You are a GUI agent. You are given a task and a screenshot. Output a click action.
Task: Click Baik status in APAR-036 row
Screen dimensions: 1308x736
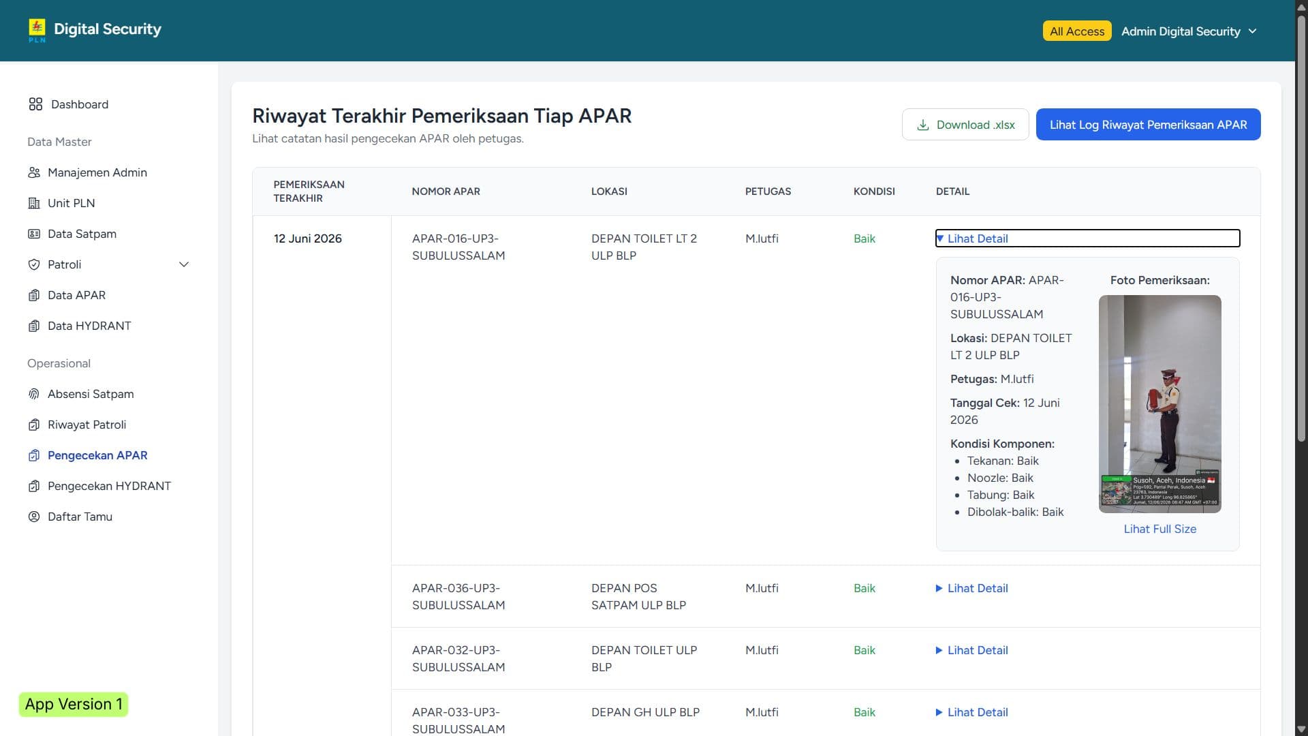click(864, 588)
